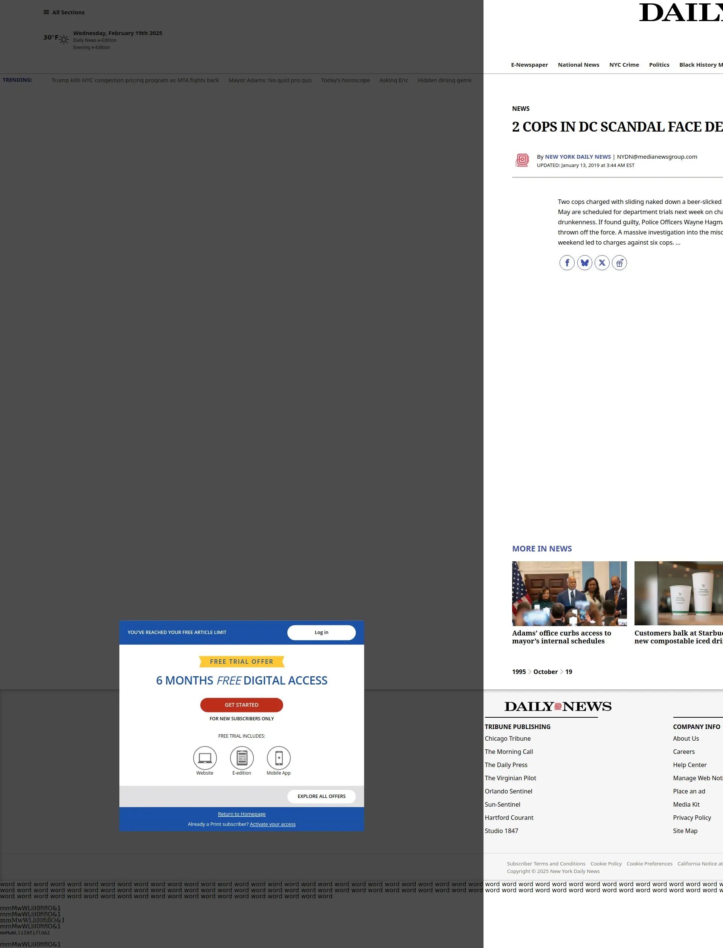Share article on Bluesky butterfly icon
The width and height of the screenshot is (723, 948).
click(x=584, y=263)
